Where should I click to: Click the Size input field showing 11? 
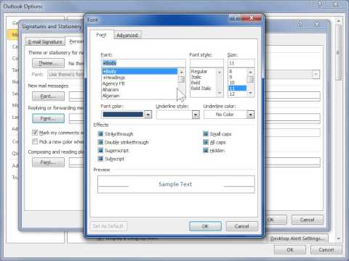pyautogui.click(x=241, y=63)
